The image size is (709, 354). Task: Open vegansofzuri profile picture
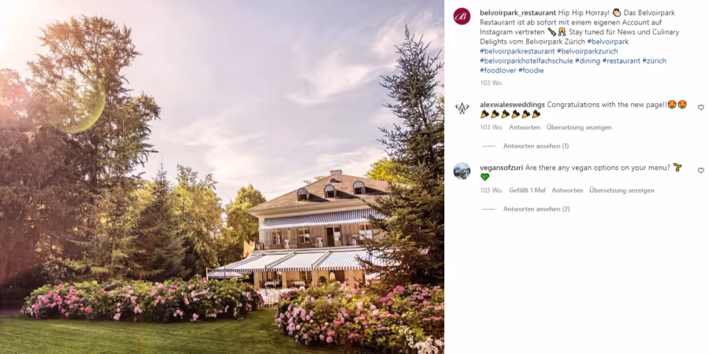point(462,171)
